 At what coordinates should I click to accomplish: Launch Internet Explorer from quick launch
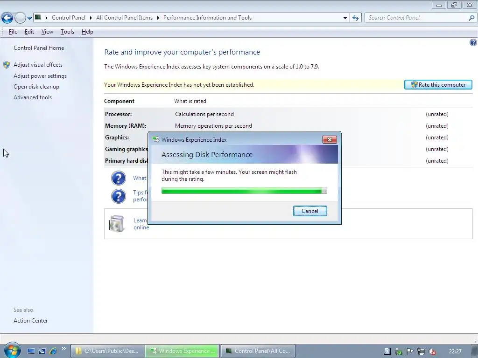coord(53,351)
